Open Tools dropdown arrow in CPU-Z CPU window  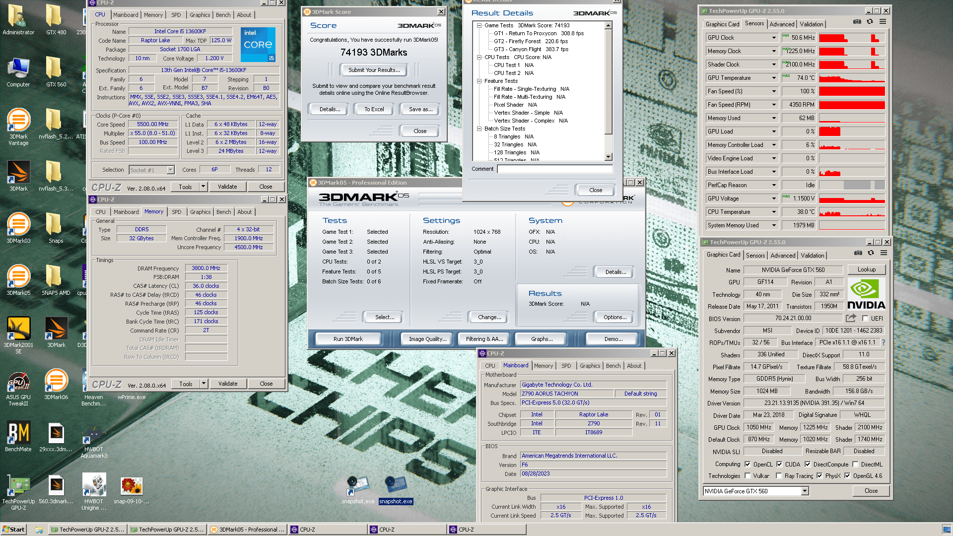coord(203,187)
